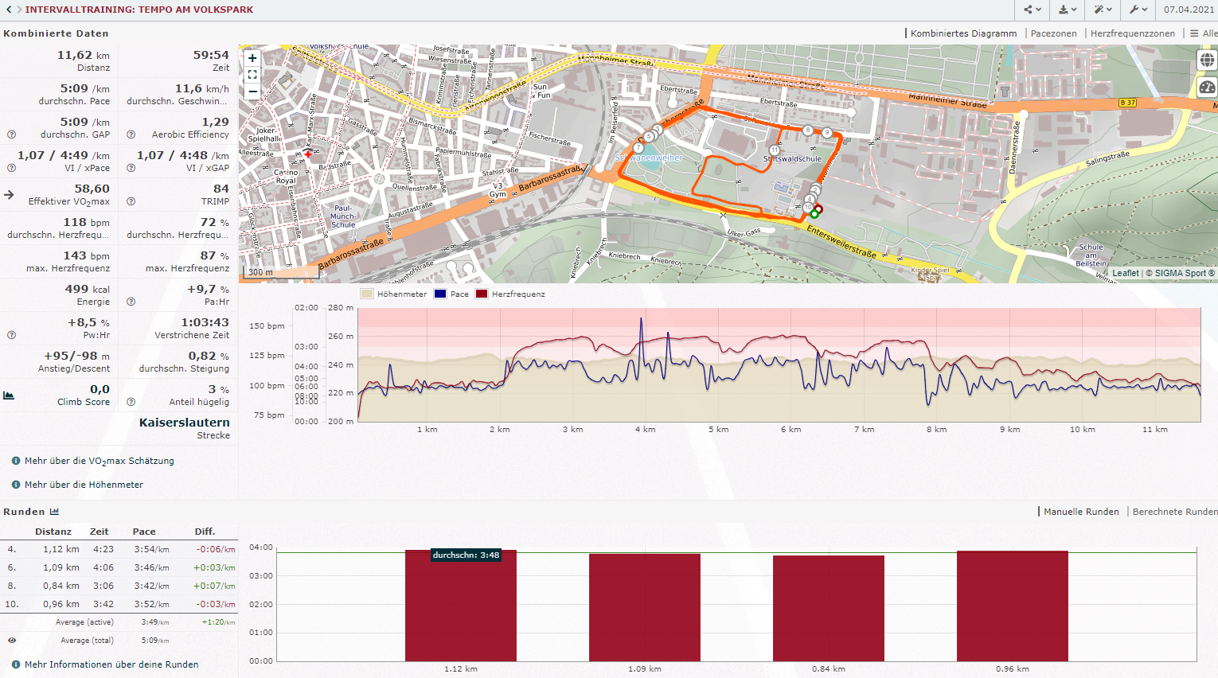Open the share dropdown menu
Screen dimensions: 1218x678
[1033, 10]
